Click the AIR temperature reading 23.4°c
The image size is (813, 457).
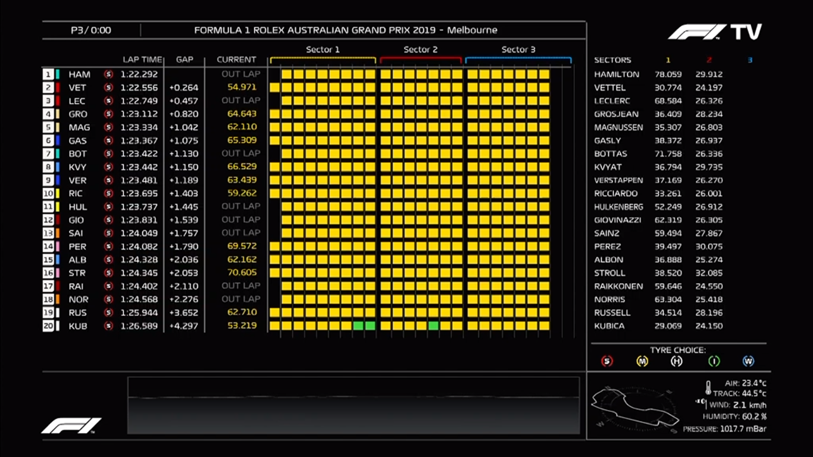pos(754,384)
